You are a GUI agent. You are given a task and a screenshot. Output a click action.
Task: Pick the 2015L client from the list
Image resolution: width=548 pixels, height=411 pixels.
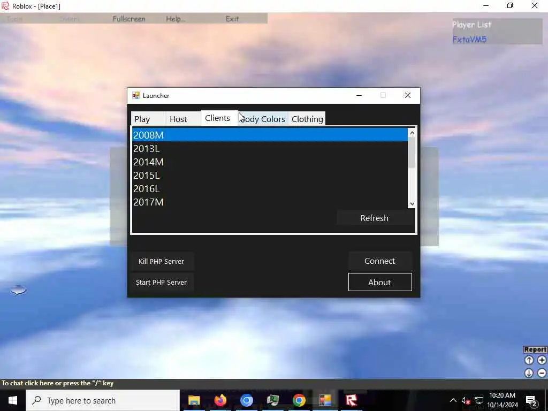(x=270, y=176)
